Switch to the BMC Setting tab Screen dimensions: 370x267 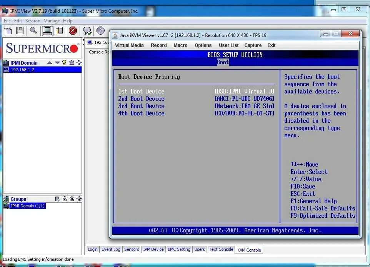click(179, 249)
